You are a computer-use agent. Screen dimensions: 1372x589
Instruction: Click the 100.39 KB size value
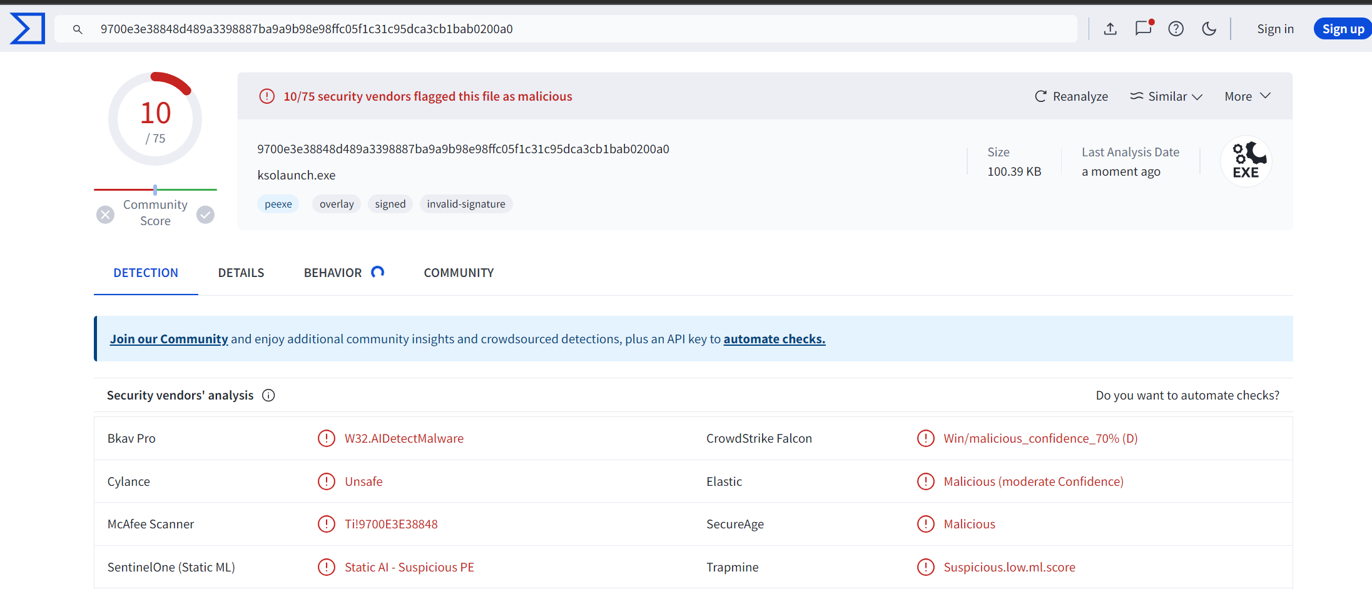[1014, 171]
